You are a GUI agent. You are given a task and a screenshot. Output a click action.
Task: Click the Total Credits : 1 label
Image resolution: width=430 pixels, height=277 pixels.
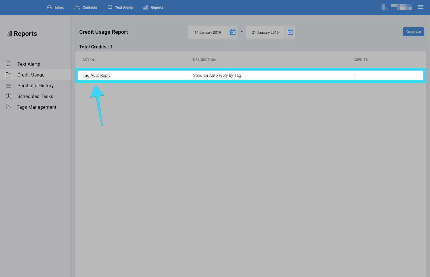coord(96,47)
